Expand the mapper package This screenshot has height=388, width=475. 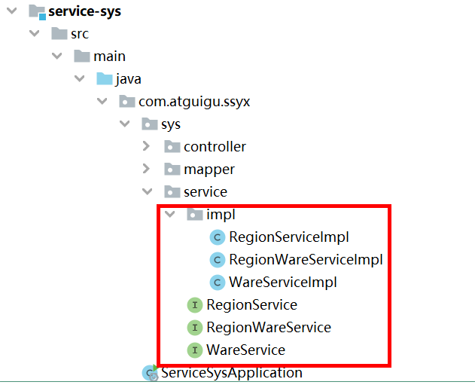(147, 169)
